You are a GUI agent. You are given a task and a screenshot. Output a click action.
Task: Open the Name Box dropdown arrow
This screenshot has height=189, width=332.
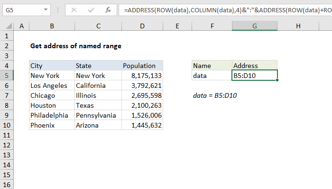pyautogui.click(x=45, y=9)
